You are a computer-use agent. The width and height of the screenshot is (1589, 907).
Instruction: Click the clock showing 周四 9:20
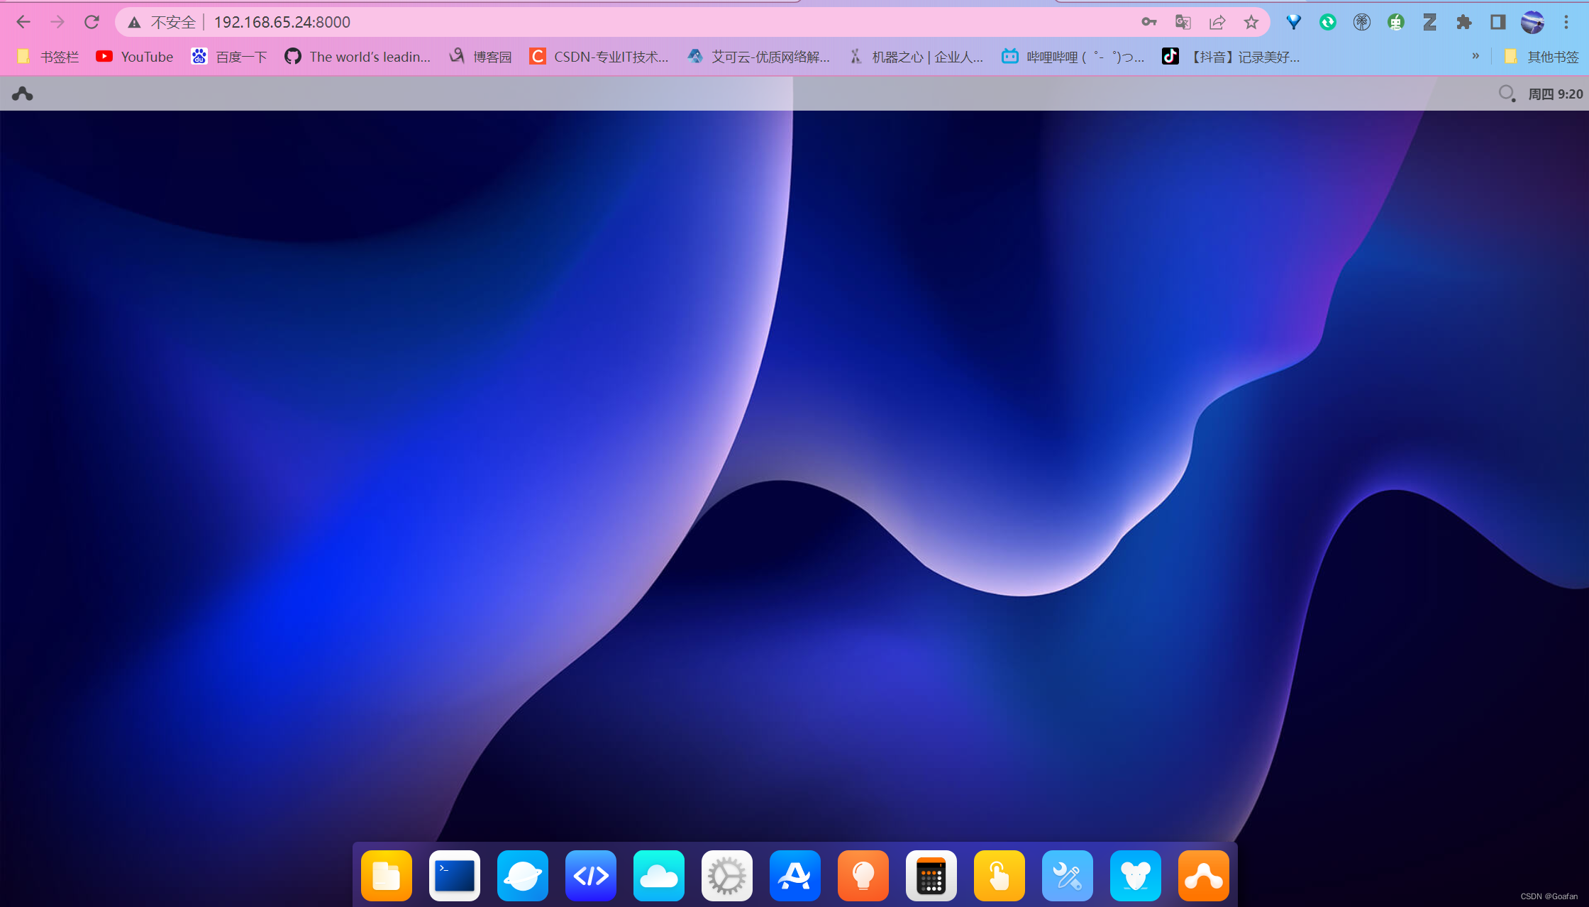1555,94
